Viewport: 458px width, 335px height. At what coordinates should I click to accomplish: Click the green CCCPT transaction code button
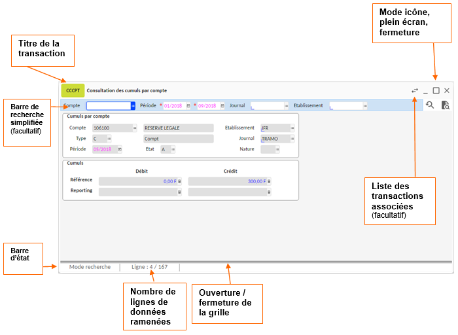click(x=73, y=91)
